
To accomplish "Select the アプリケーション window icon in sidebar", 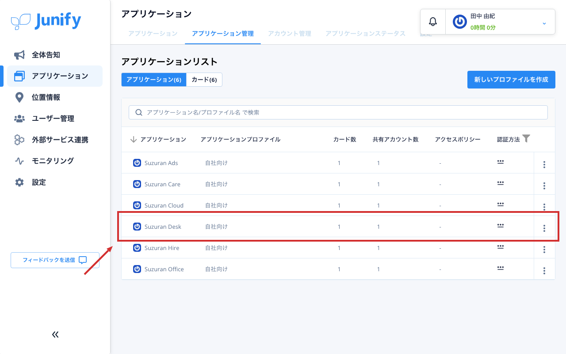I will coord(19,76).
